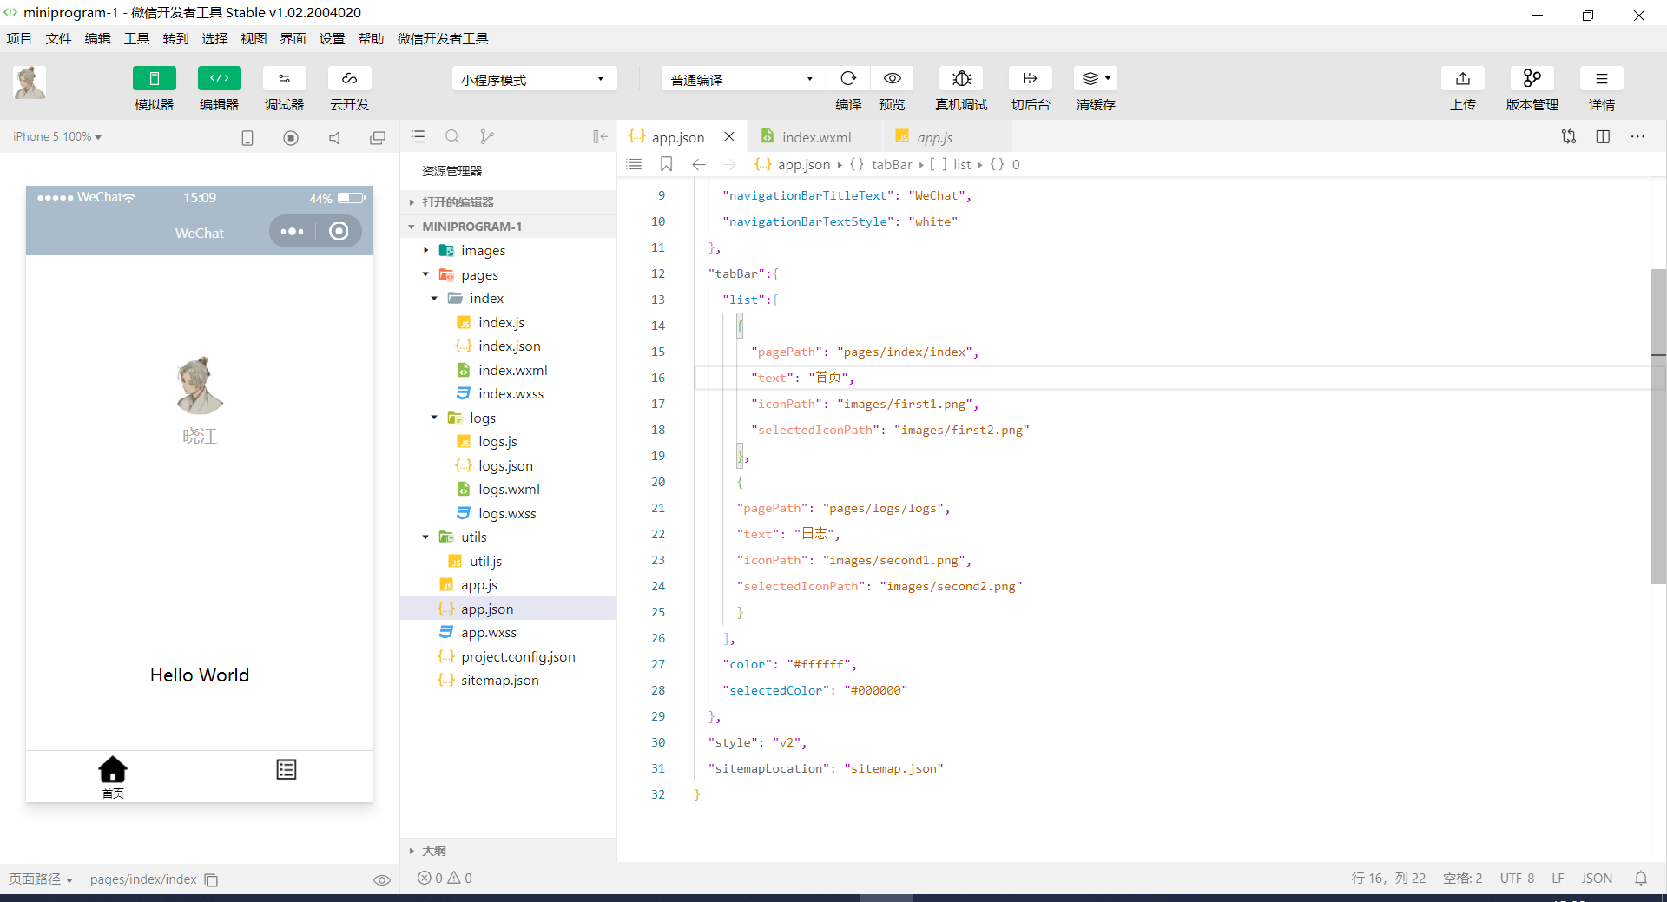The image size is (1667, 902).
Task: Switch to the index.wxml editor tab
Action: pos(816,137)
